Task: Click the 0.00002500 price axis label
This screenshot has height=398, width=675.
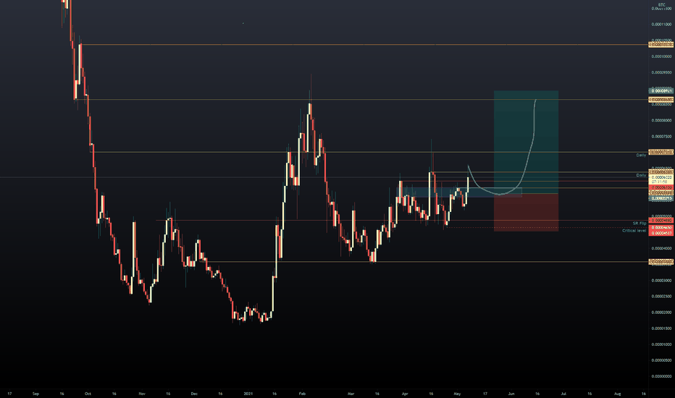Action: 661,297
